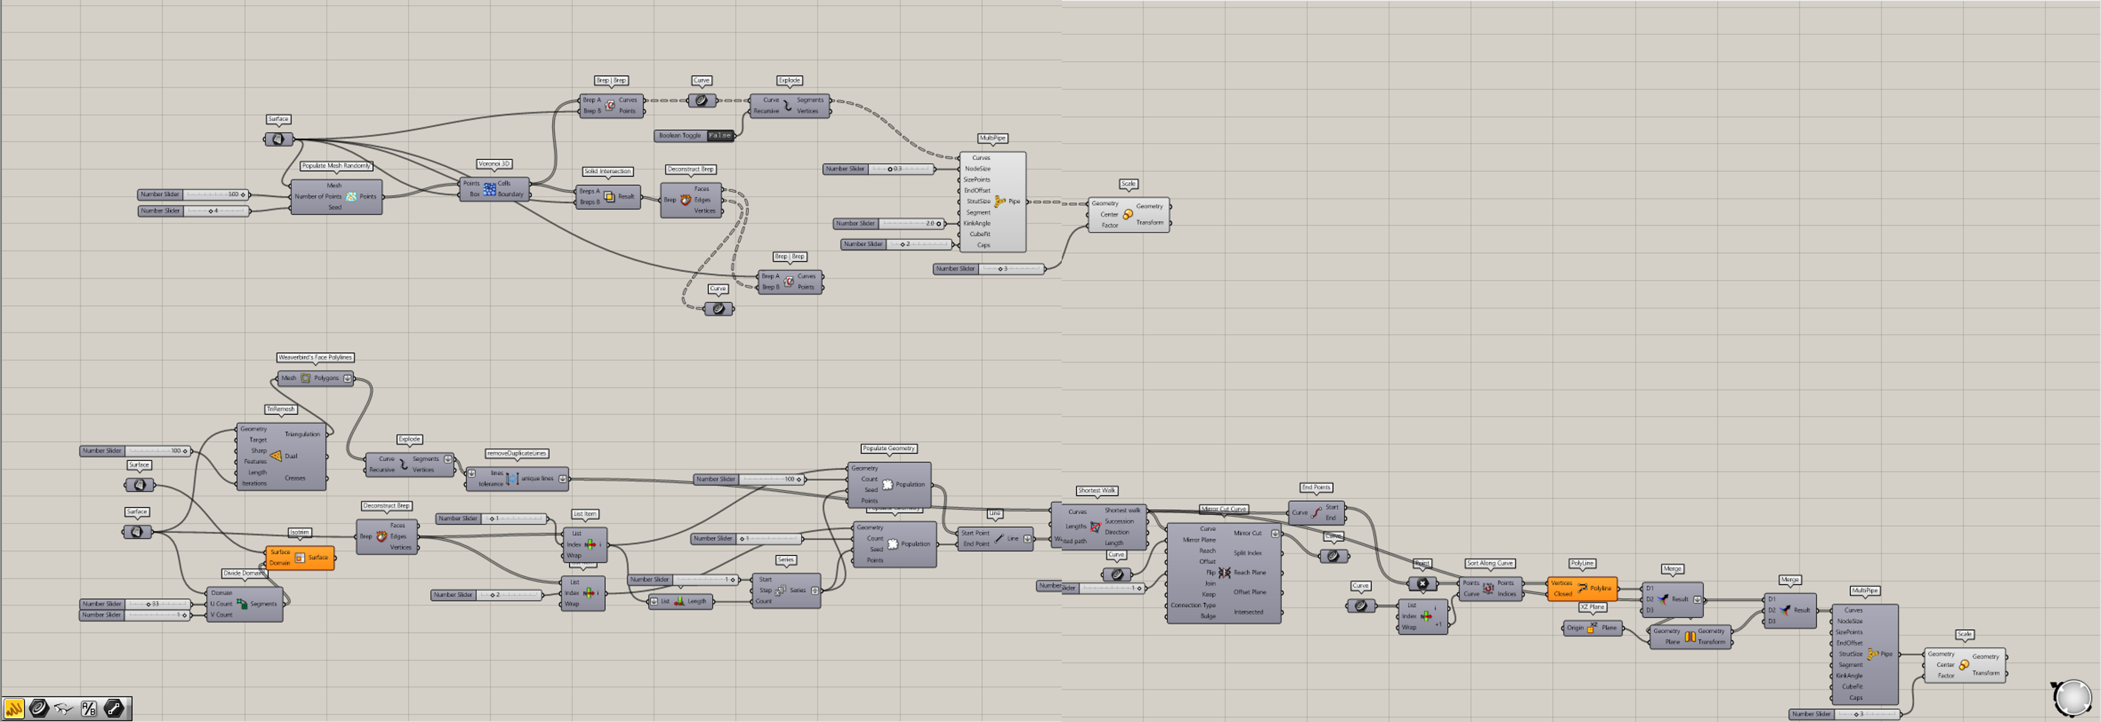
Task: Click Closed input on PolyLine component
Action: [1563, 594]
